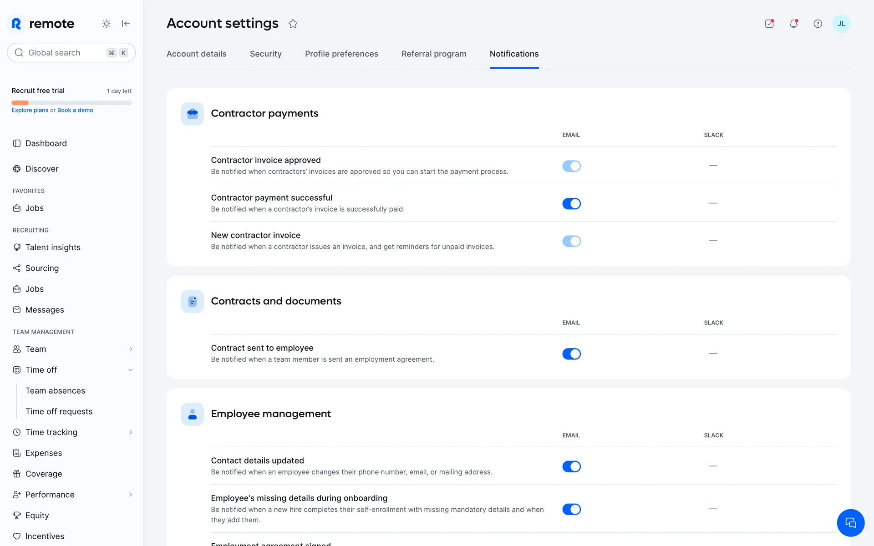Open the Profile preferences tab
Viewport: 874px width, 546px height.
tap(341, 54)
